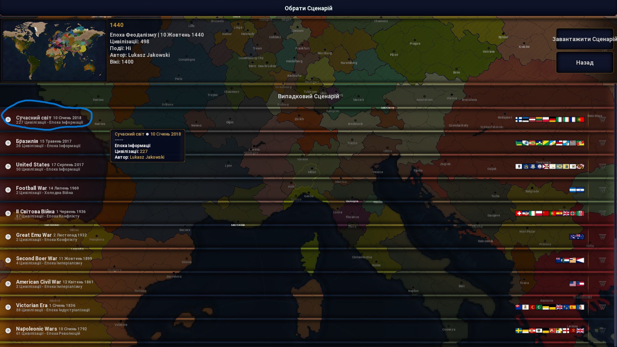Click the clock icon beside Second Boer War
This screenshot has width=617, height=347.
[8, 260]
